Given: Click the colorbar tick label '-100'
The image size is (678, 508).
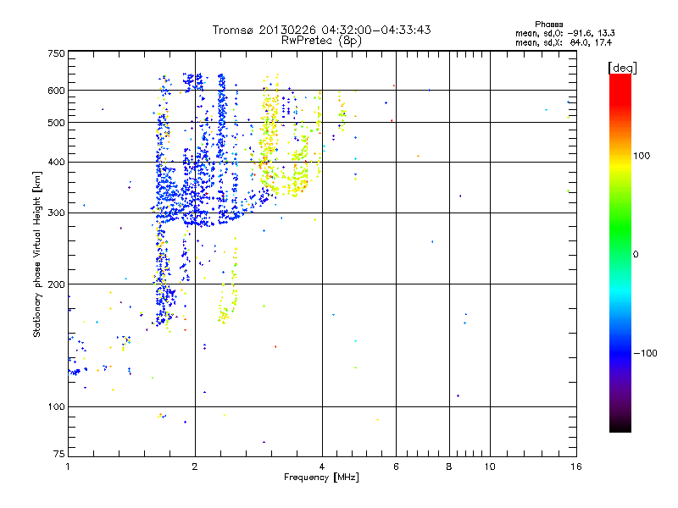Looking at the screenshot, I should click(x=646, y=353).
